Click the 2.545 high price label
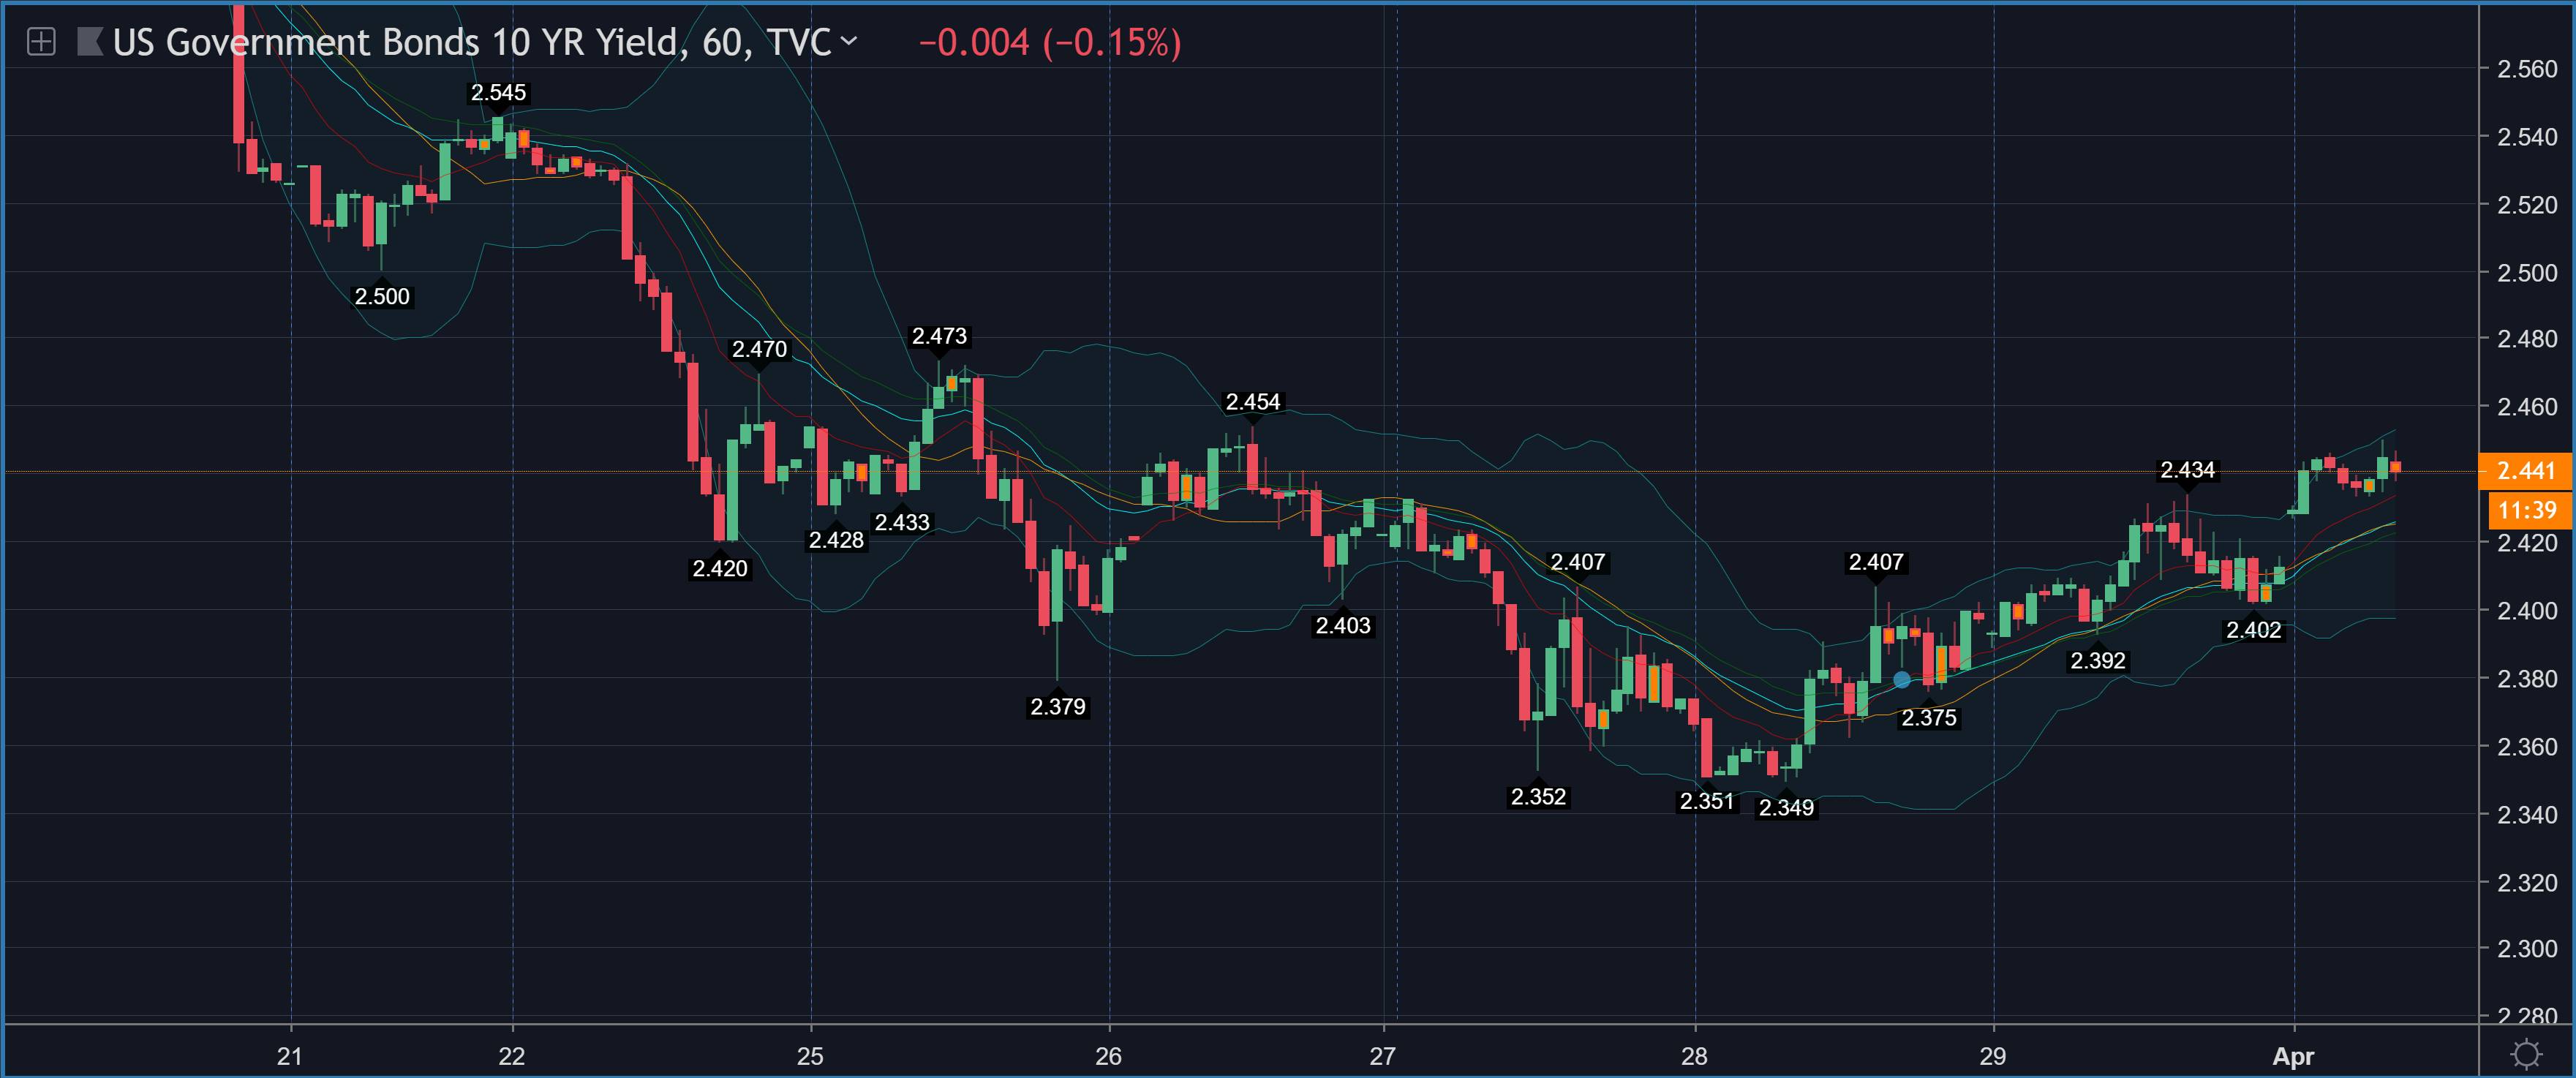This screenshot has height=1078, width=2576. click(498, 93)
